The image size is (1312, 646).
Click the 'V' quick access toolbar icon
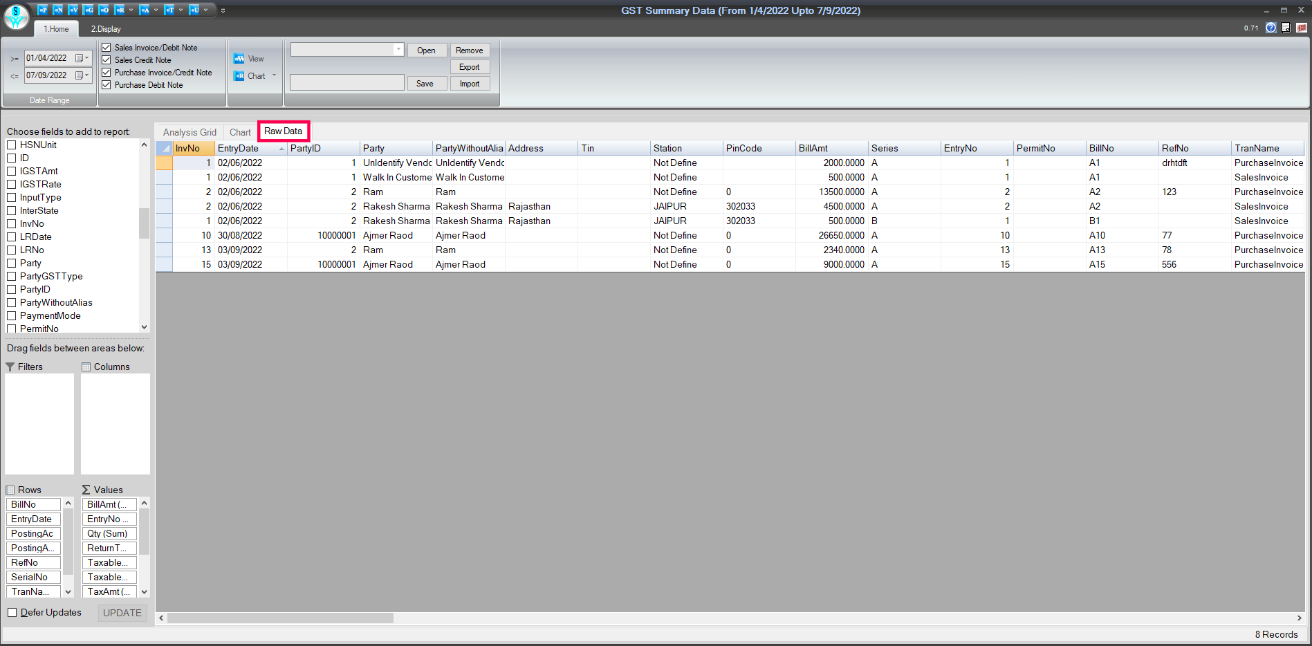(x=73, y=10)
